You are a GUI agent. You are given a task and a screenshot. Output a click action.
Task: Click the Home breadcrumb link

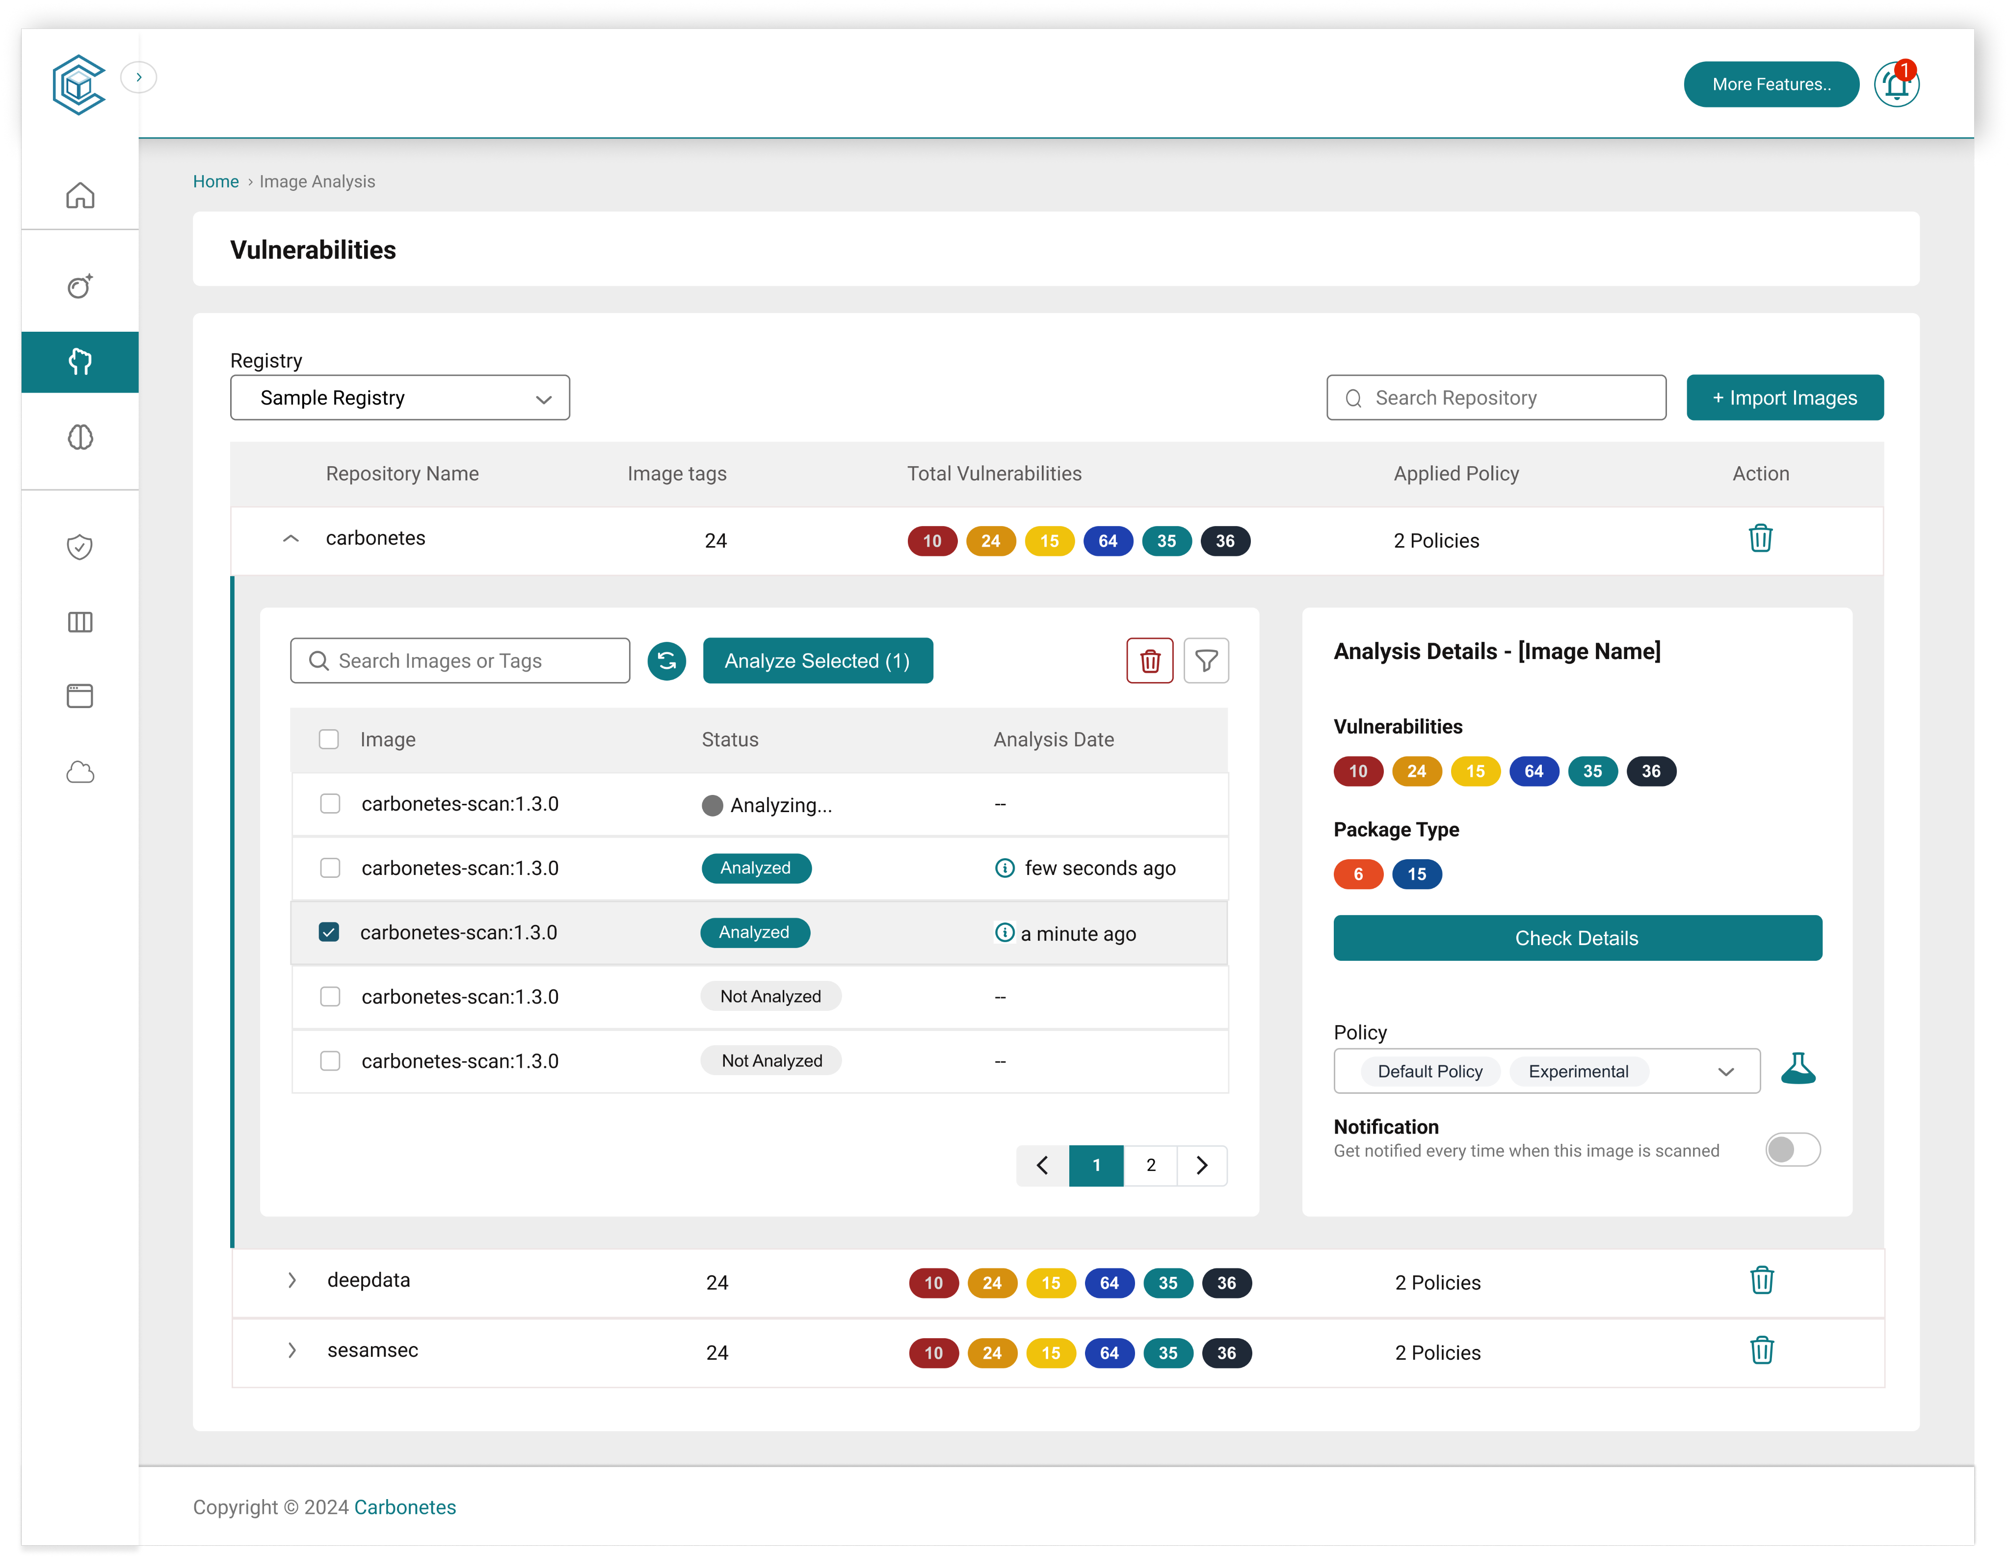coord(215,181)
